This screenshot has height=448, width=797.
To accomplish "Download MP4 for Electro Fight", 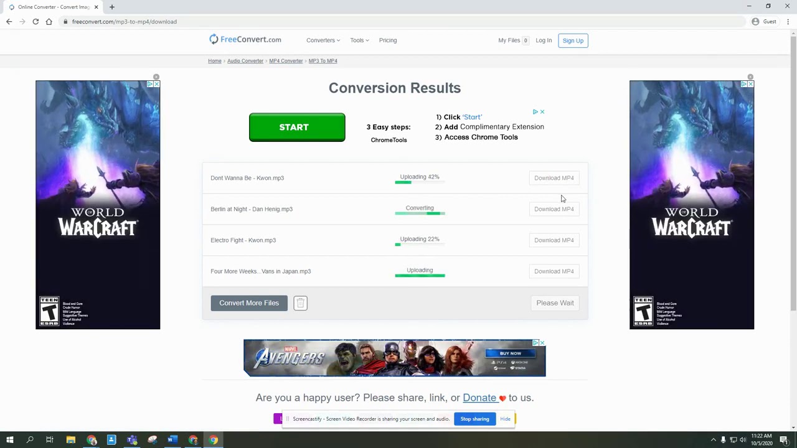I will (554, 240).
